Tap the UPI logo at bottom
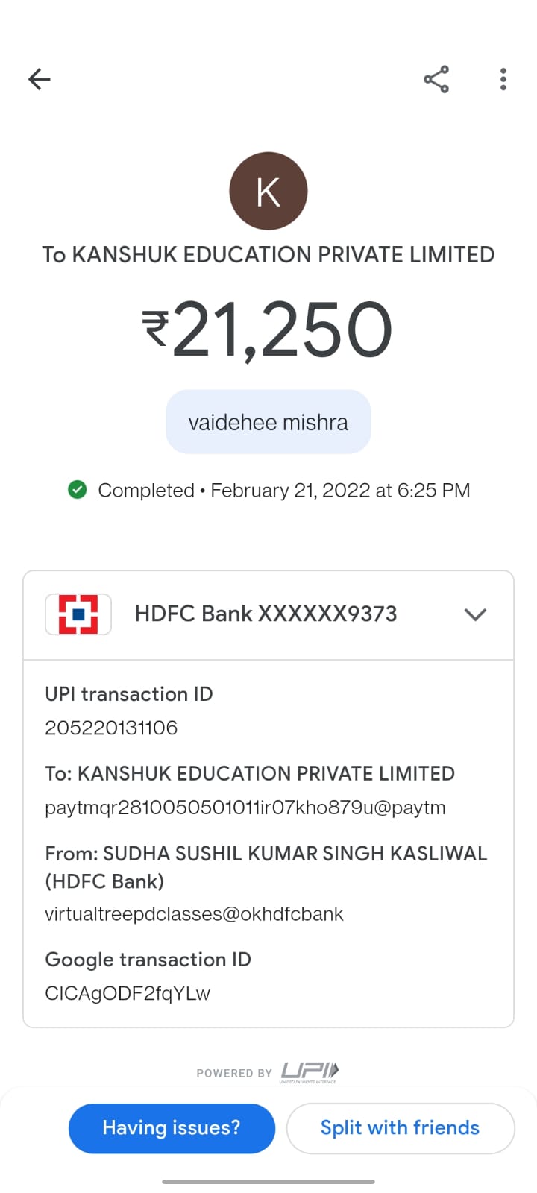537x1193 pixels. coord(310,1072)
